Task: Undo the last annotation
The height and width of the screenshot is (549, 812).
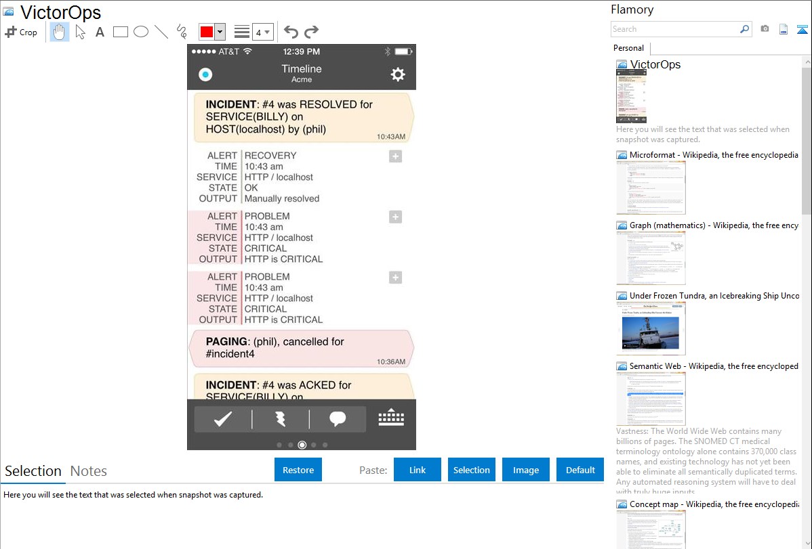Action: pyautogui.click(x=291, y=32)
